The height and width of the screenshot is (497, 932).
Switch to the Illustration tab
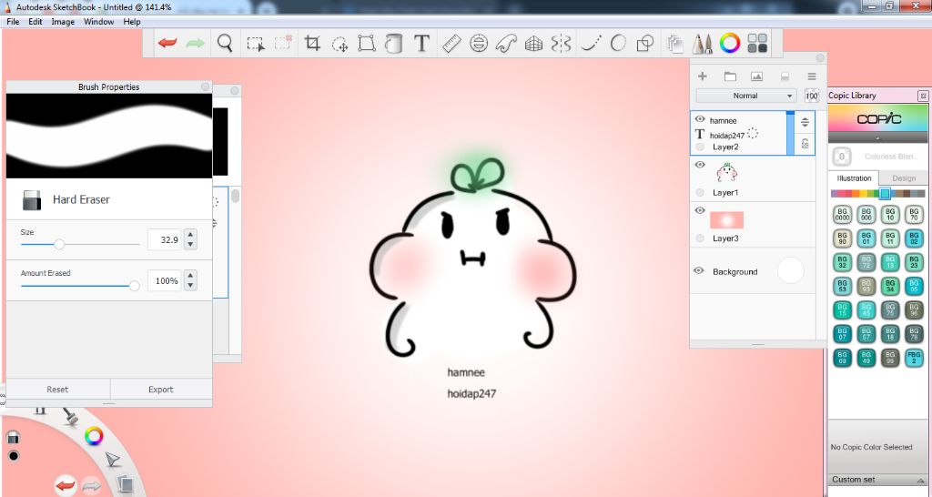[854, 178]
